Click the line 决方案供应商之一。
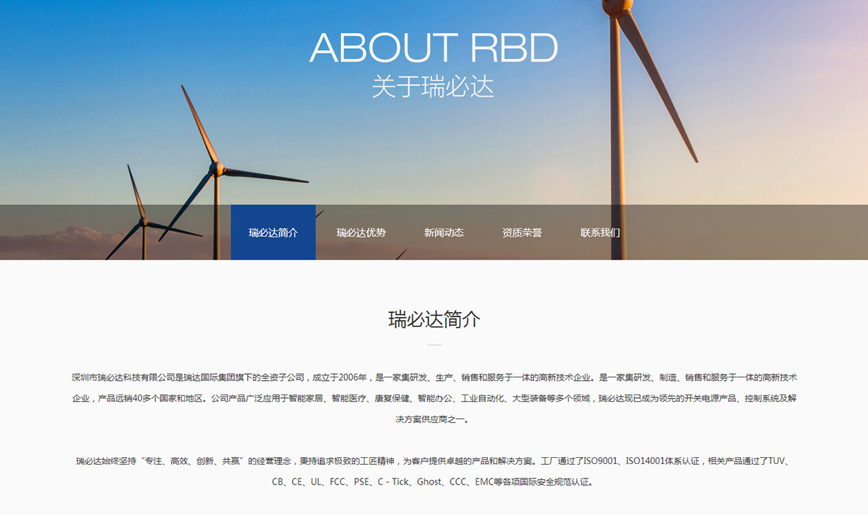Image resolution: width=868 pixels, height=515 pixels. click(x=434, y=419)
